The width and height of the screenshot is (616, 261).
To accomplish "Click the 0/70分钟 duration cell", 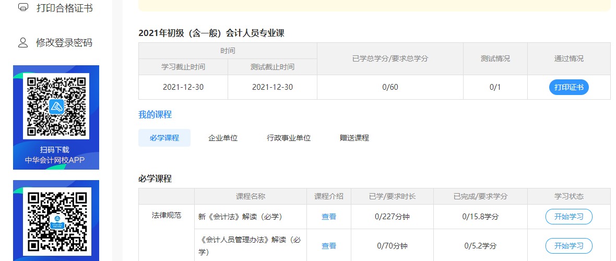I will pyautogui.click(x=392, y=246).
